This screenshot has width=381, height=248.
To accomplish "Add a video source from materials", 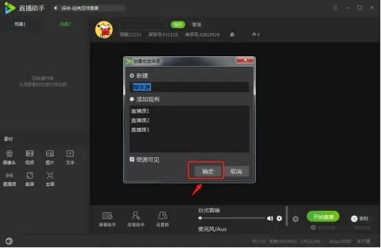I will click(x=30, y=157).
